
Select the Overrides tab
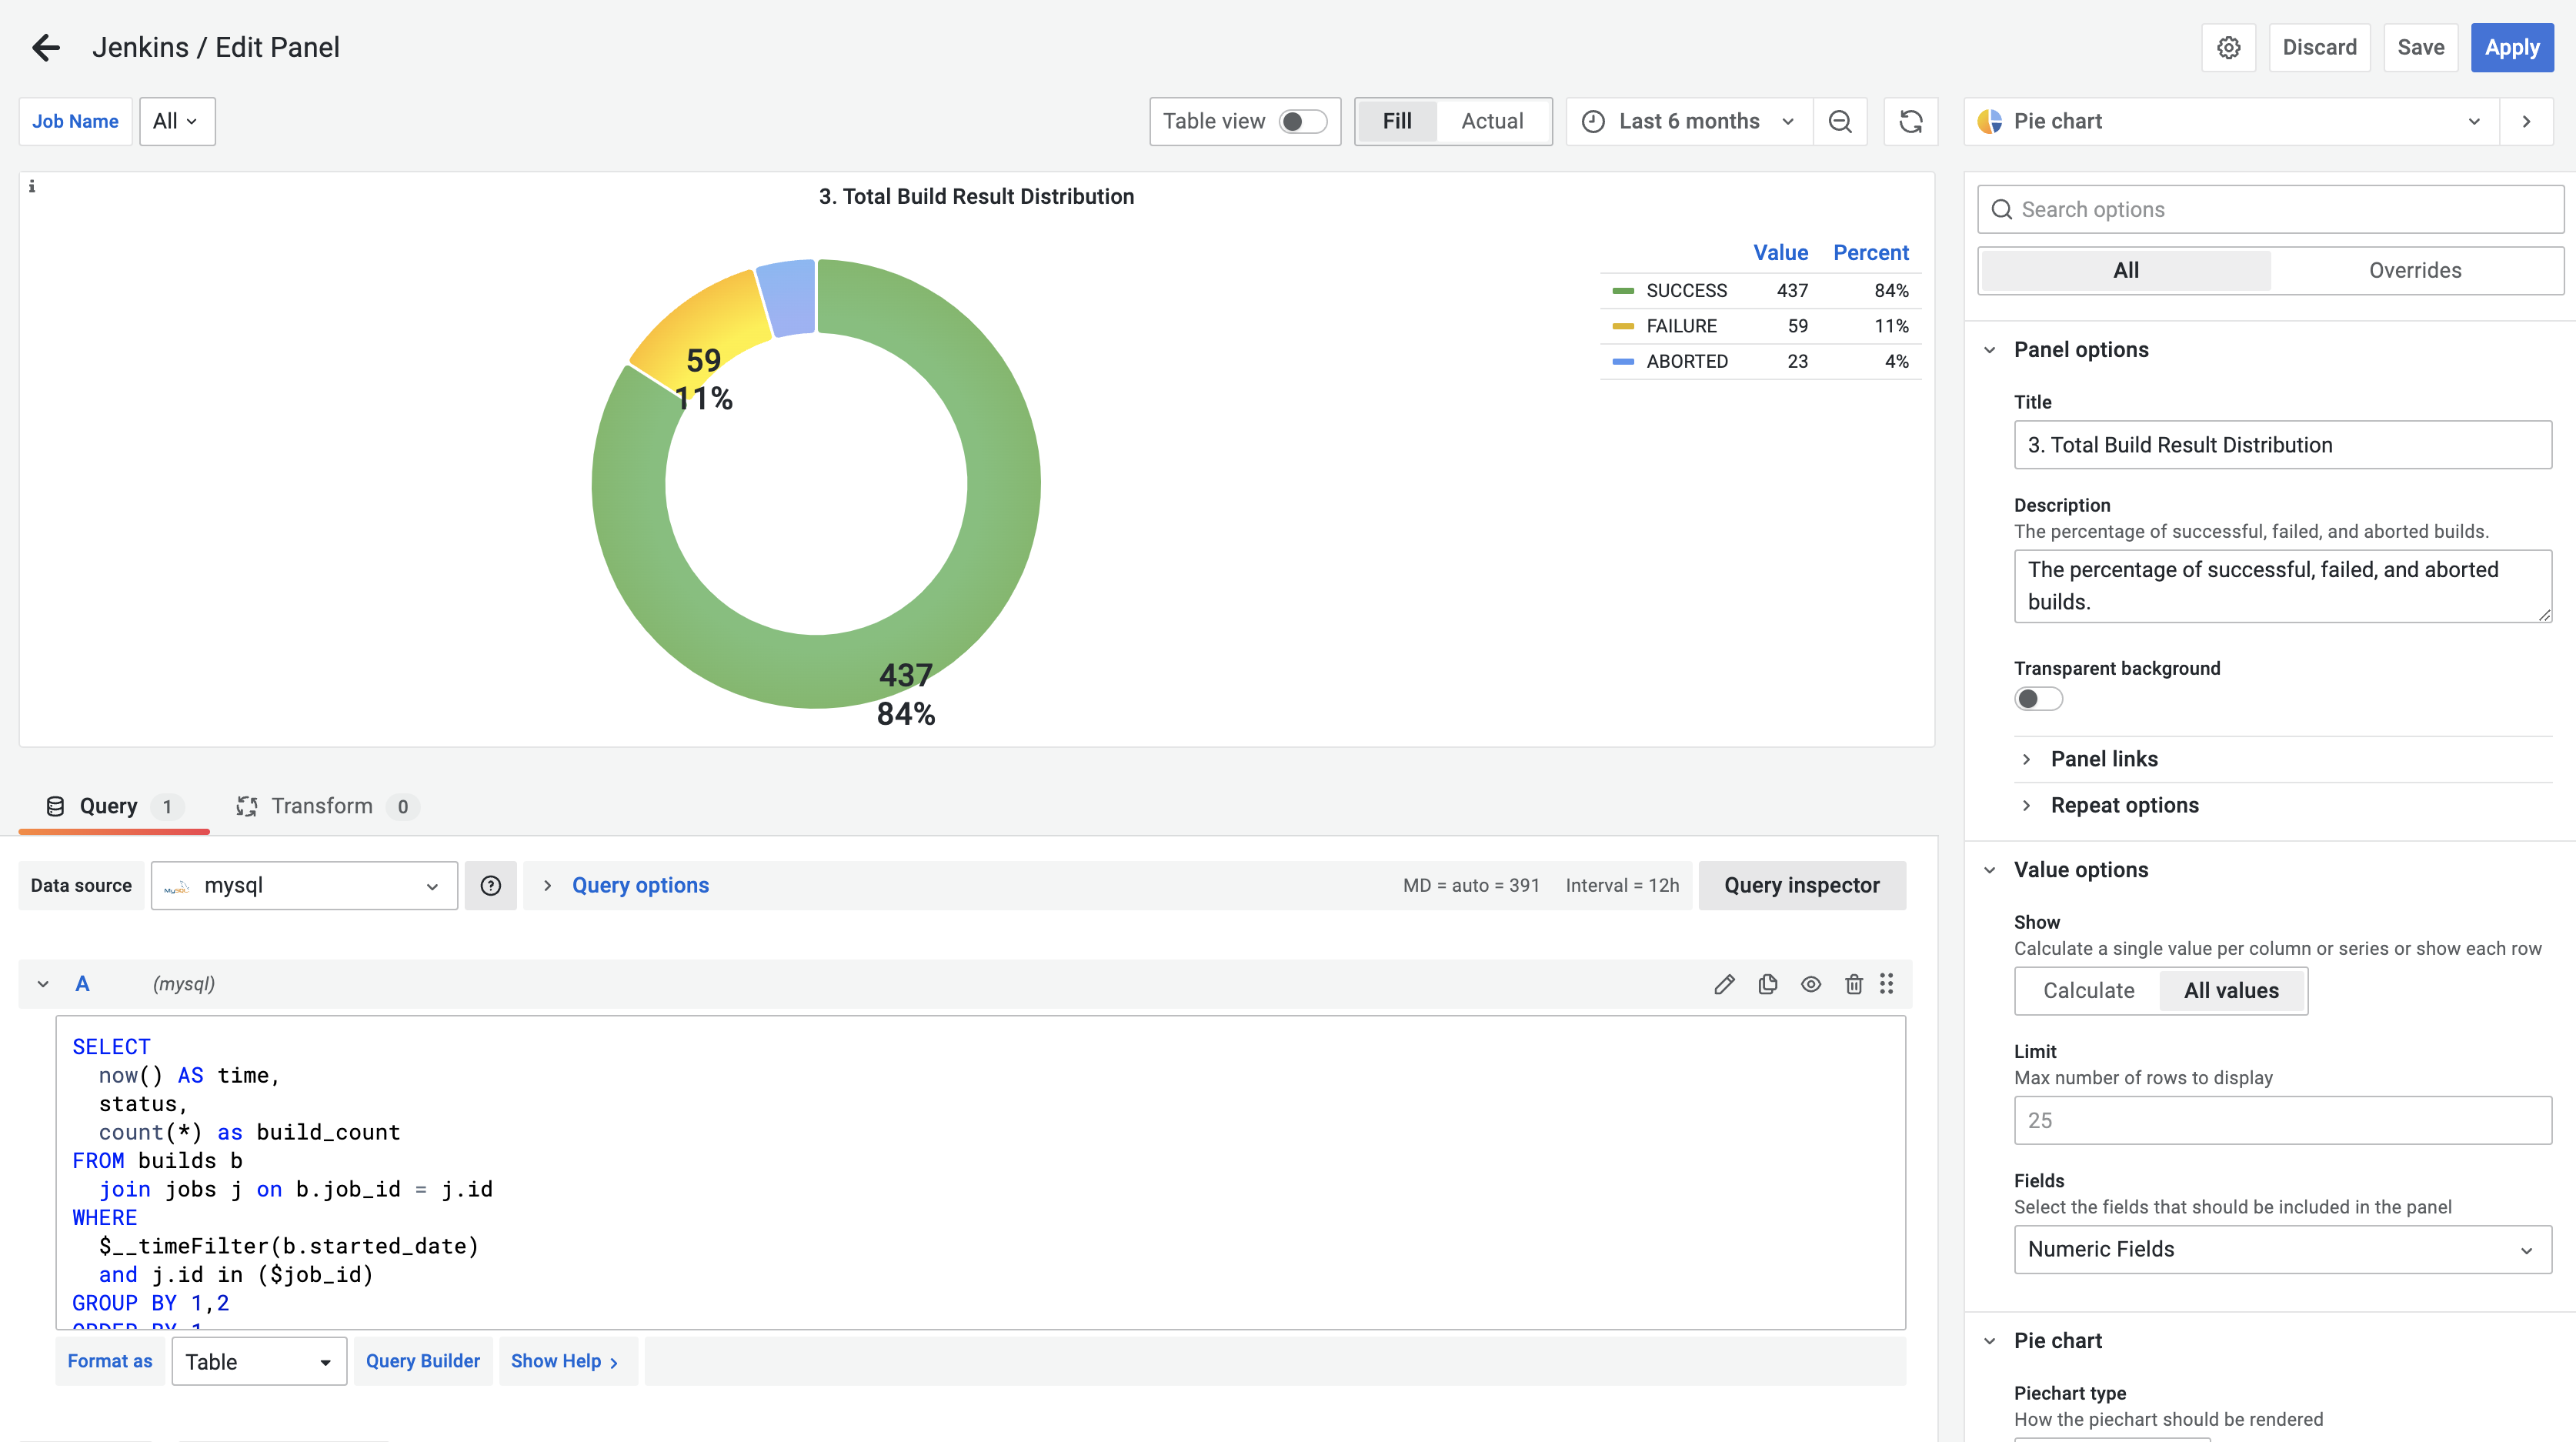tap(2414, 270)
